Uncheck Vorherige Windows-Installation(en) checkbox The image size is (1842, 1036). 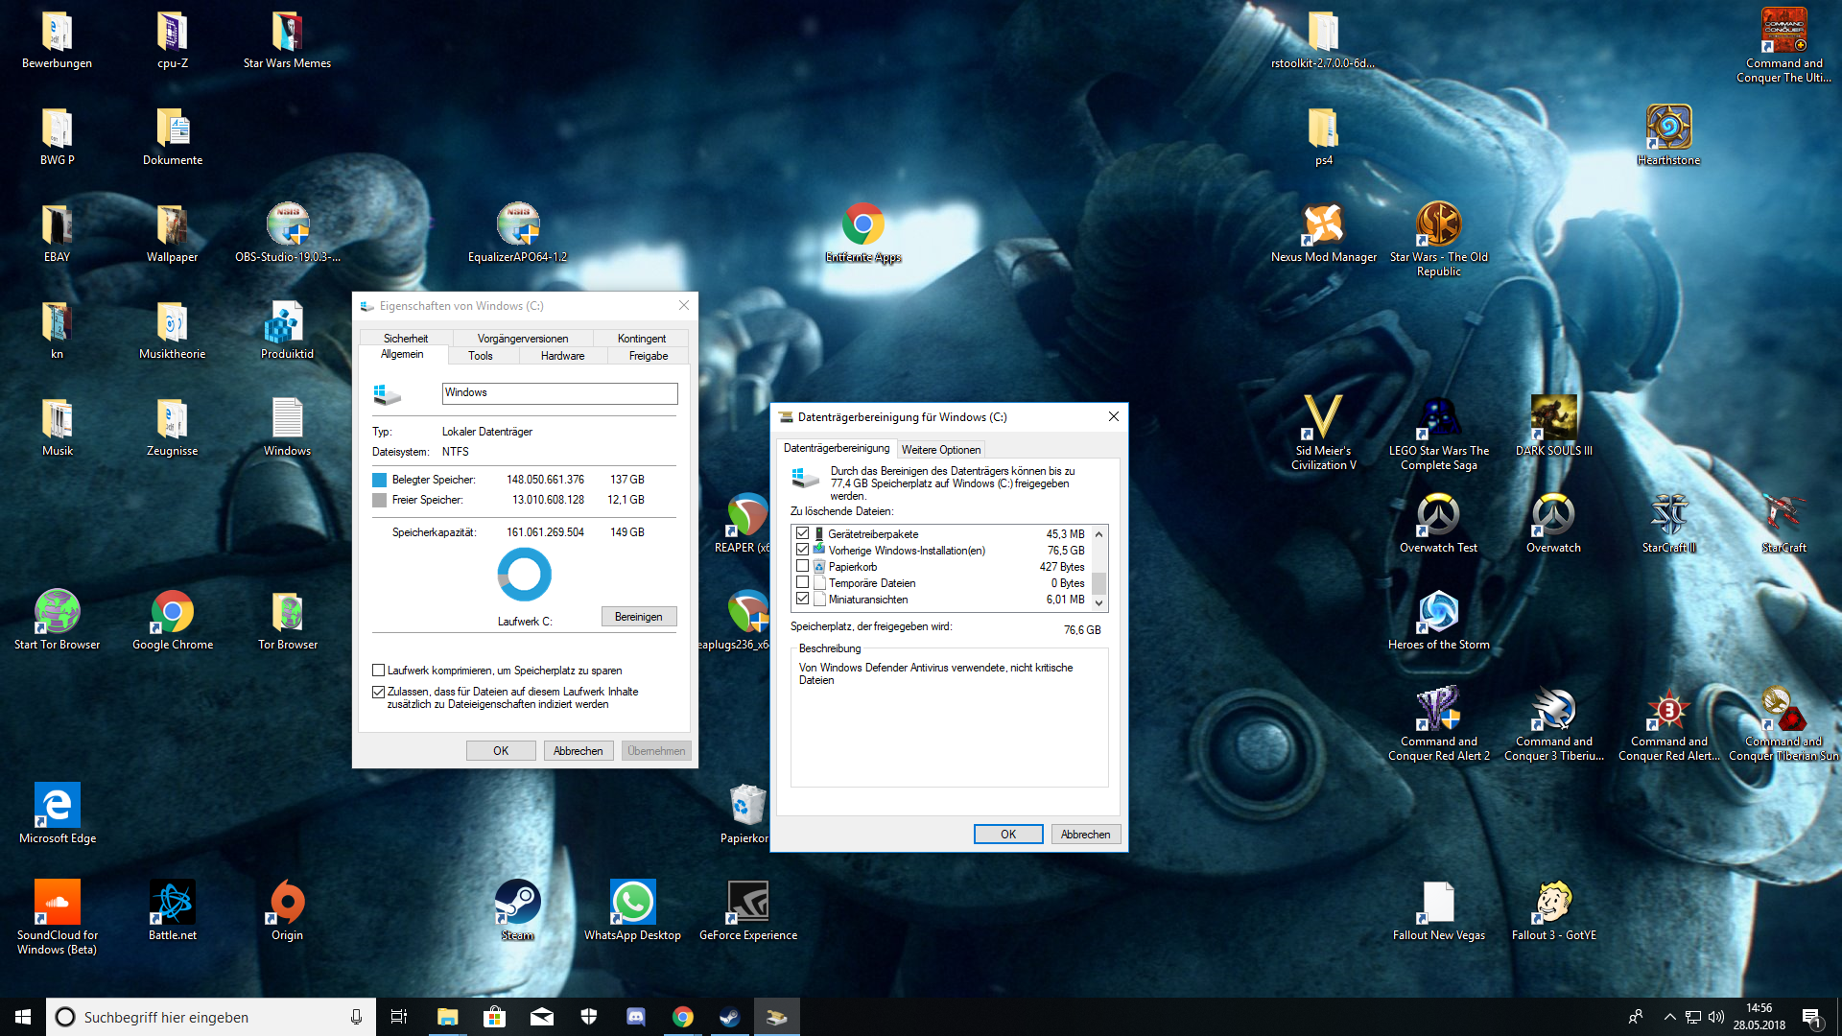[x=802, y=551]
